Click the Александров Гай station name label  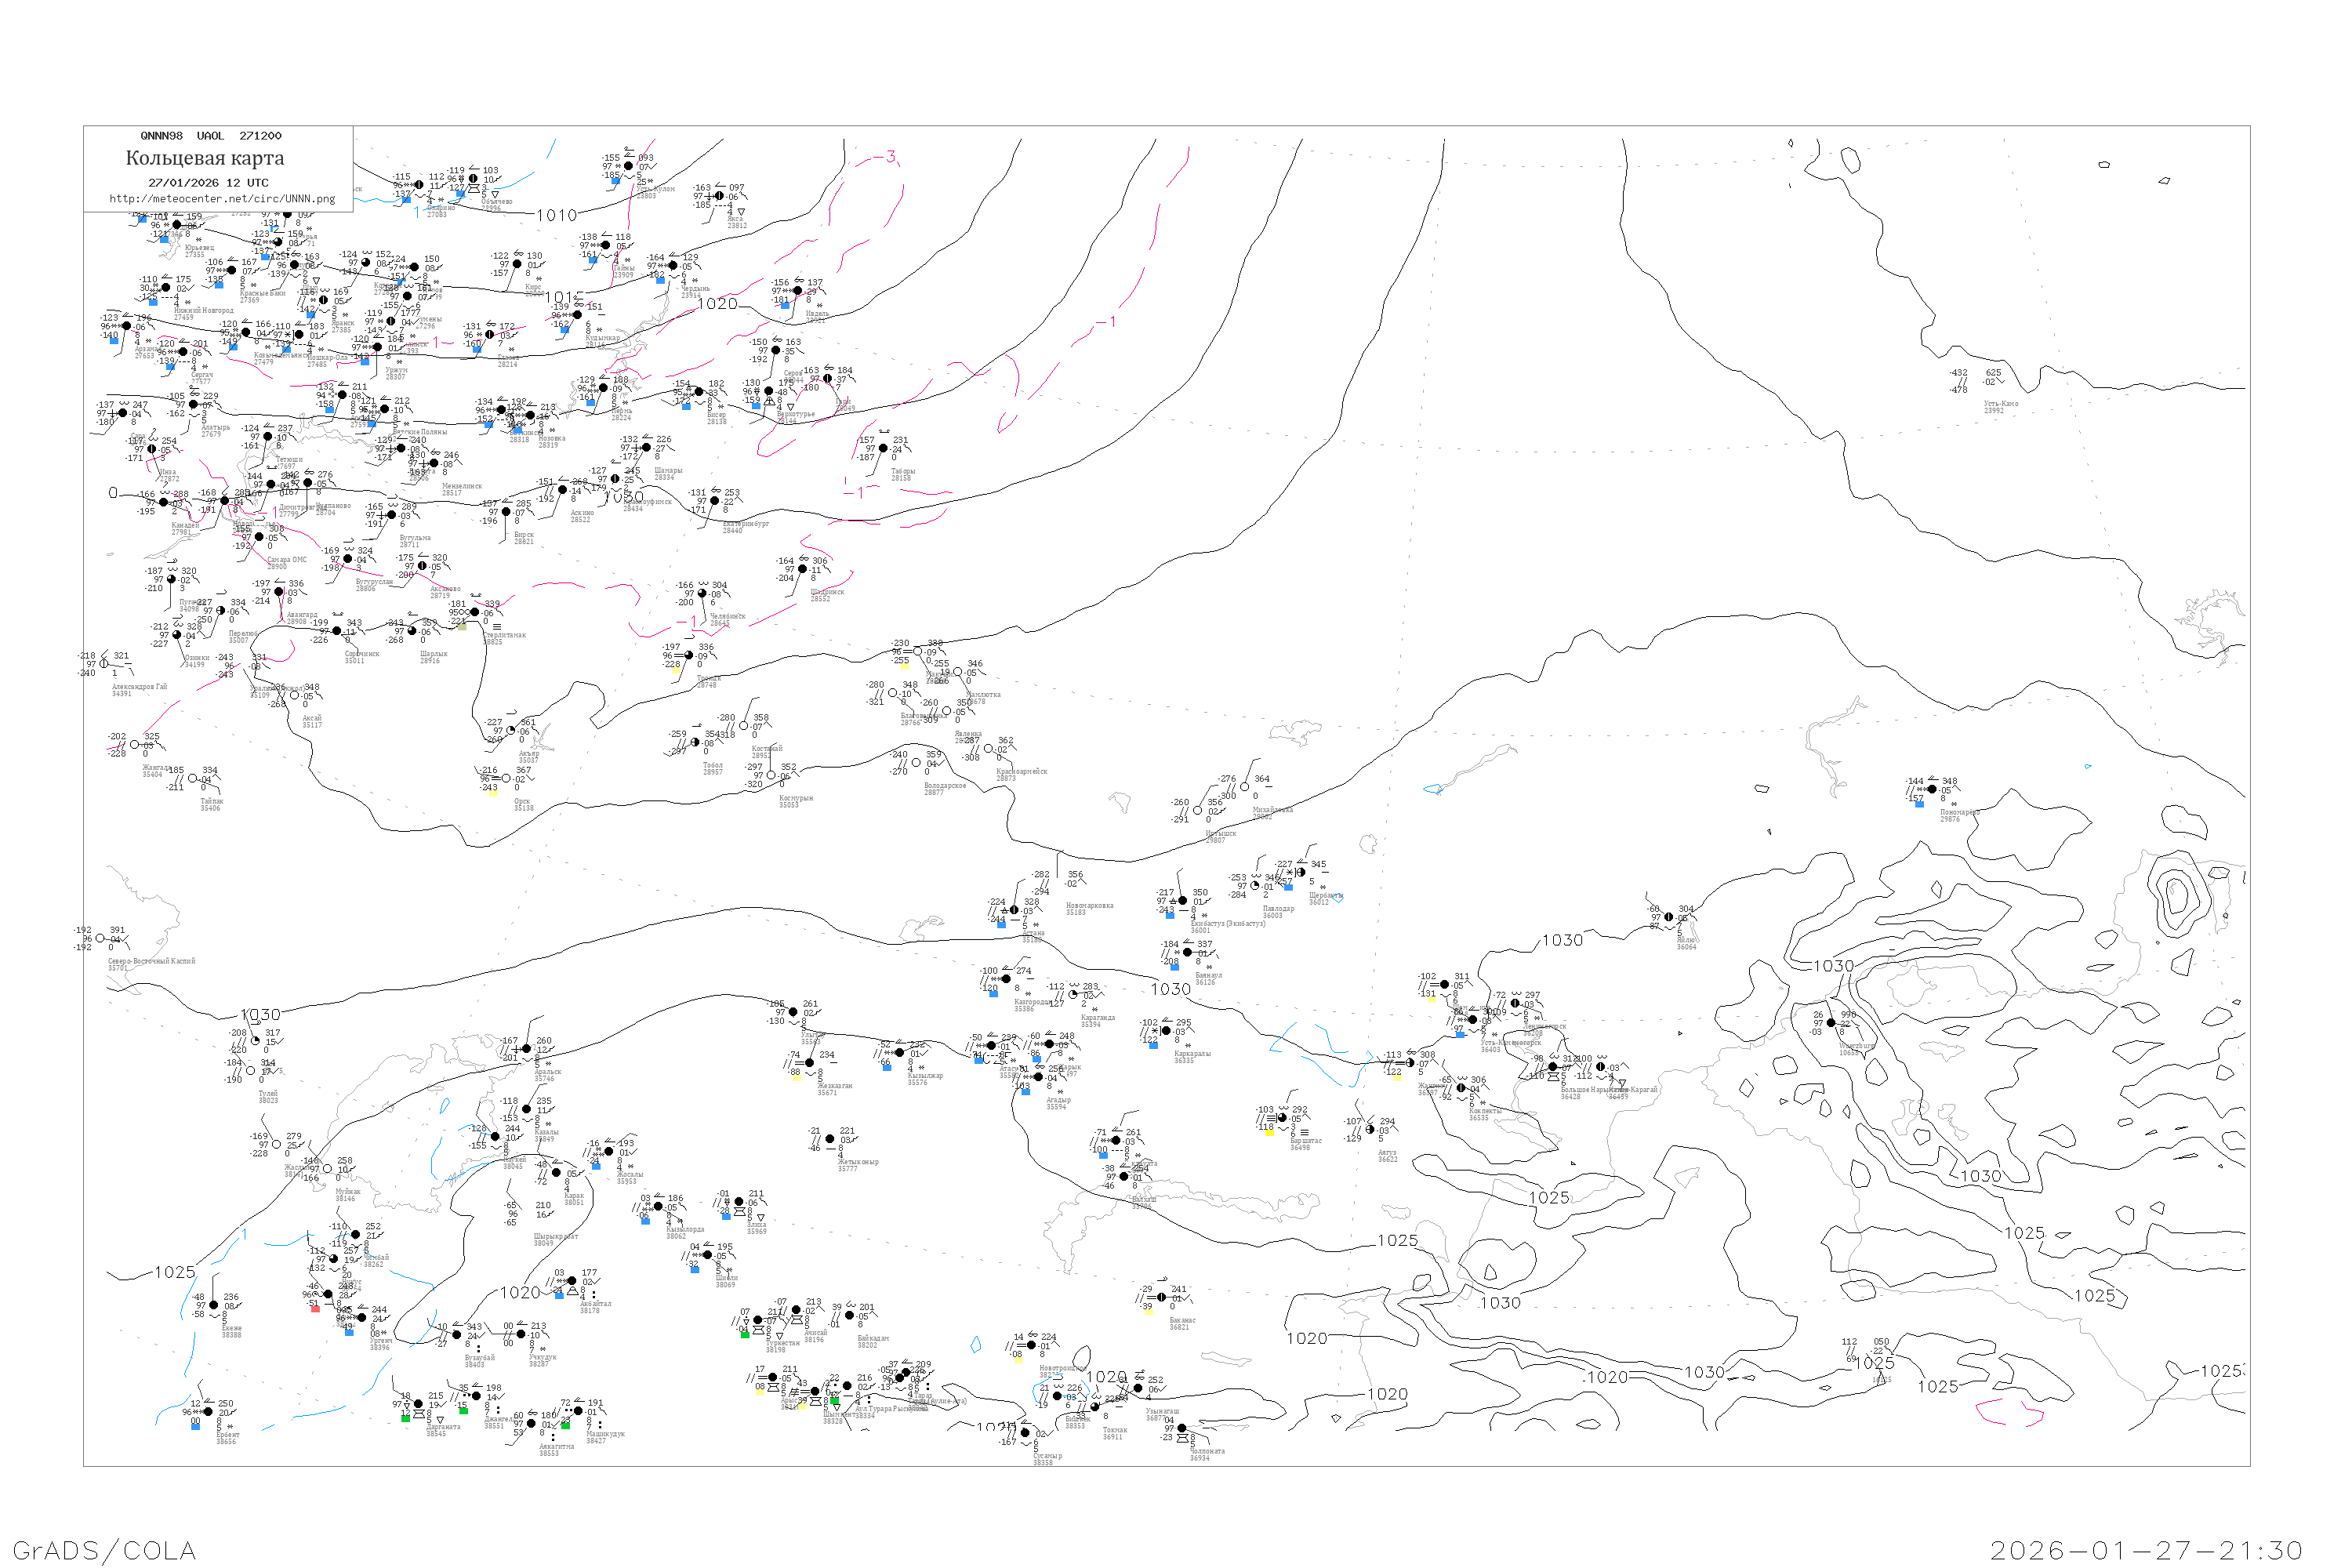coord(139,687)
